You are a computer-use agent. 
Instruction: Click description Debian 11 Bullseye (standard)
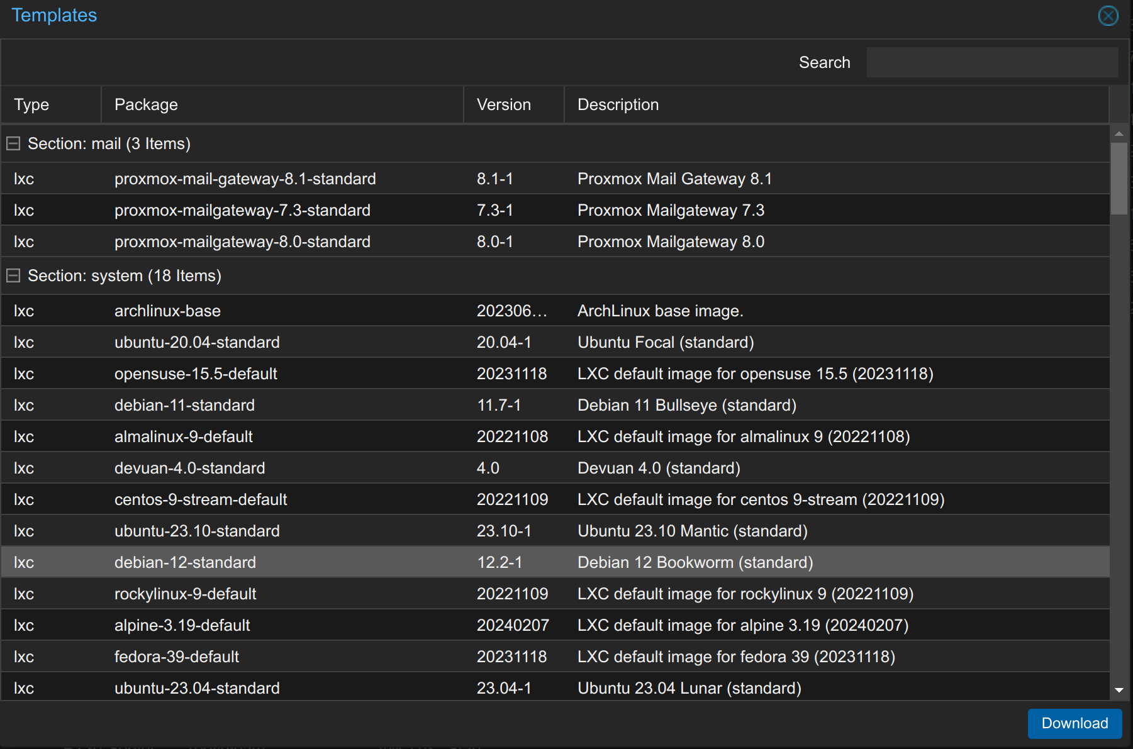pos(687,405)
